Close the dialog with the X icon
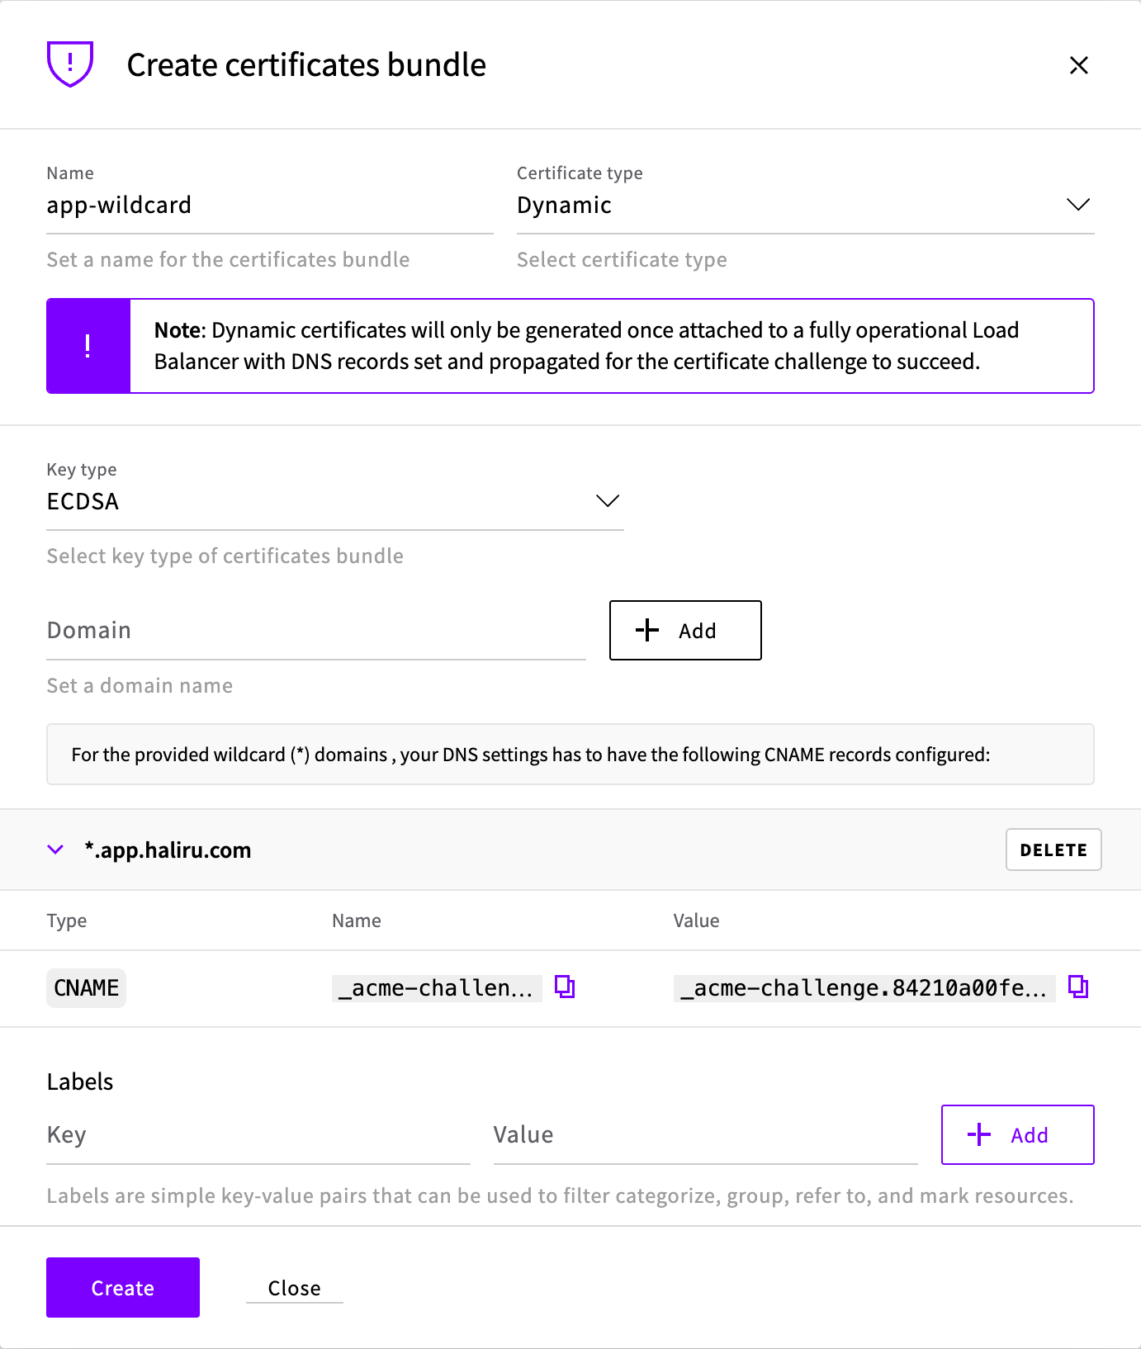1141x1349 pixels. (1078, 65)
